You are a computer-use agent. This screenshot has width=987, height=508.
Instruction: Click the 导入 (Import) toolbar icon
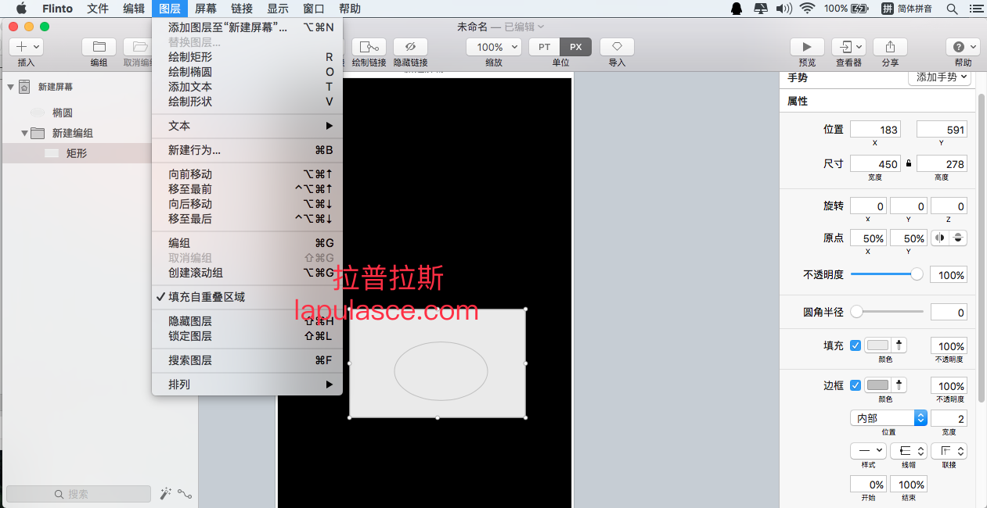pyautogui.click(x=617, y=47)
